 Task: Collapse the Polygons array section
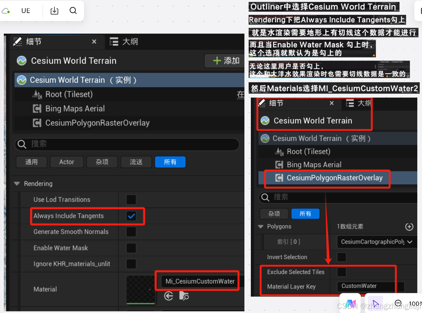point(261,227)
